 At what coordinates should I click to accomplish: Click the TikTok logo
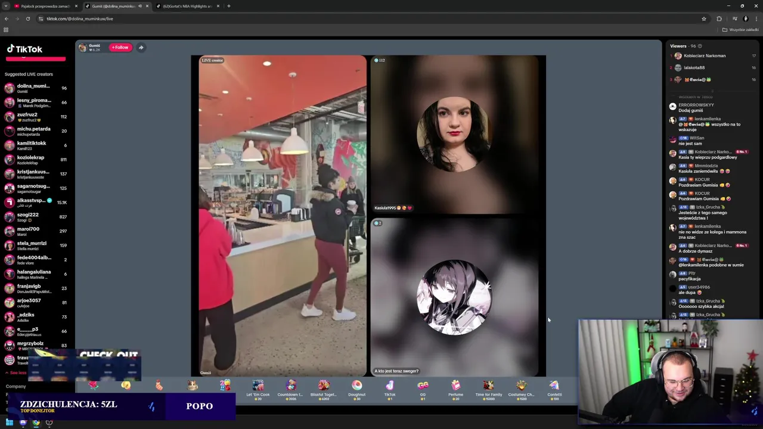24,49
